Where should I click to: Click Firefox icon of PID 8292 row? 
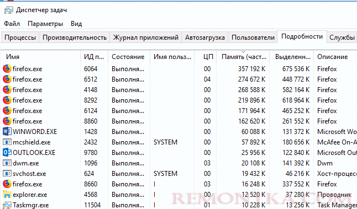(x=7, y=100)
